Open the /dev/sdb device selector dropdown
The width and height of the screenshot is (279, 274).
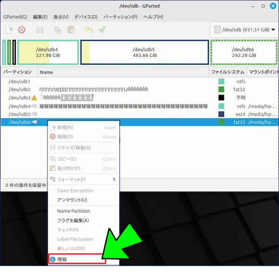[243, 30]
